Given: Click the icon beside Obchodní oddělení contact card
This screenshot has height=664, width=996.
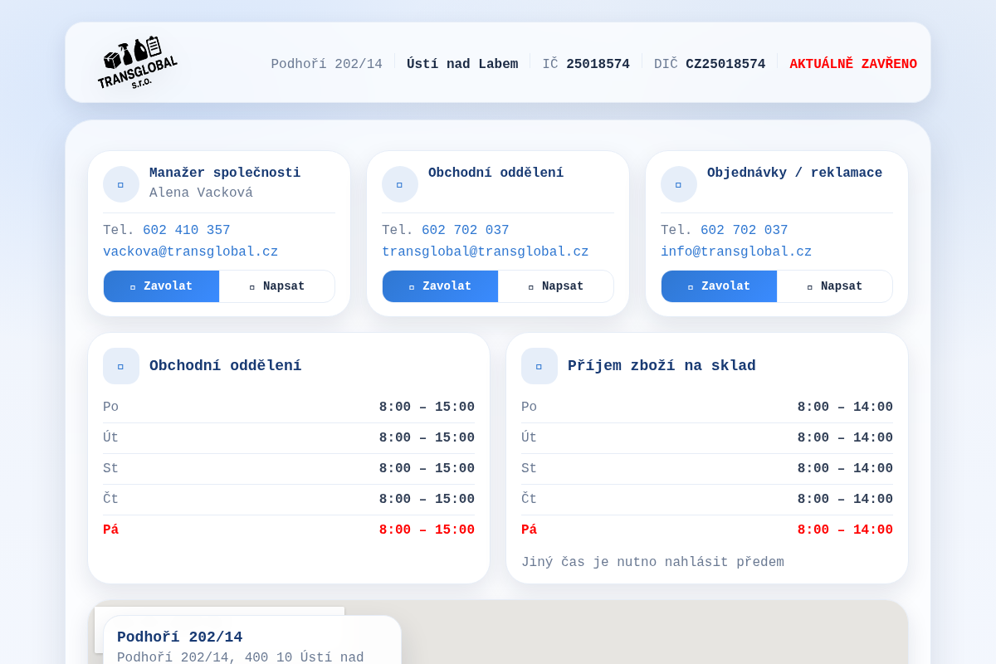Looking at the screenshot, I should 400,184.
